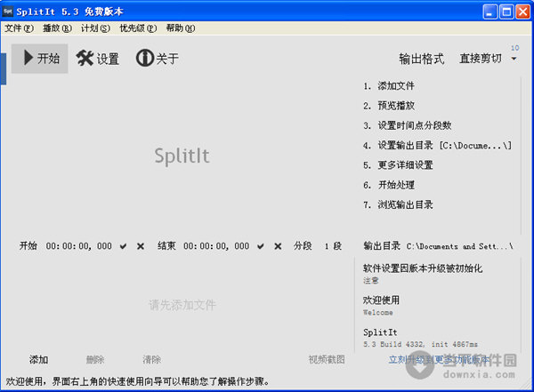Click the 删除 button at bottom
Image resolution: width=534 pixels, height=392 pixels.
95,360
